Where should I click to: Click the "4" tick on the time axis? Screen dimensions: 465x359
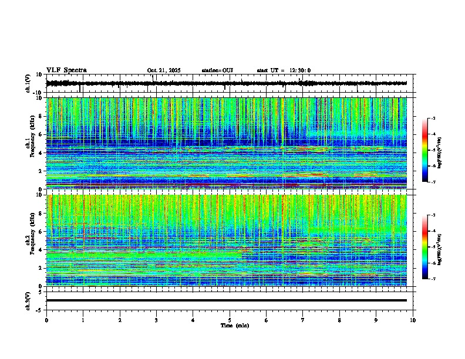[193, 320]
